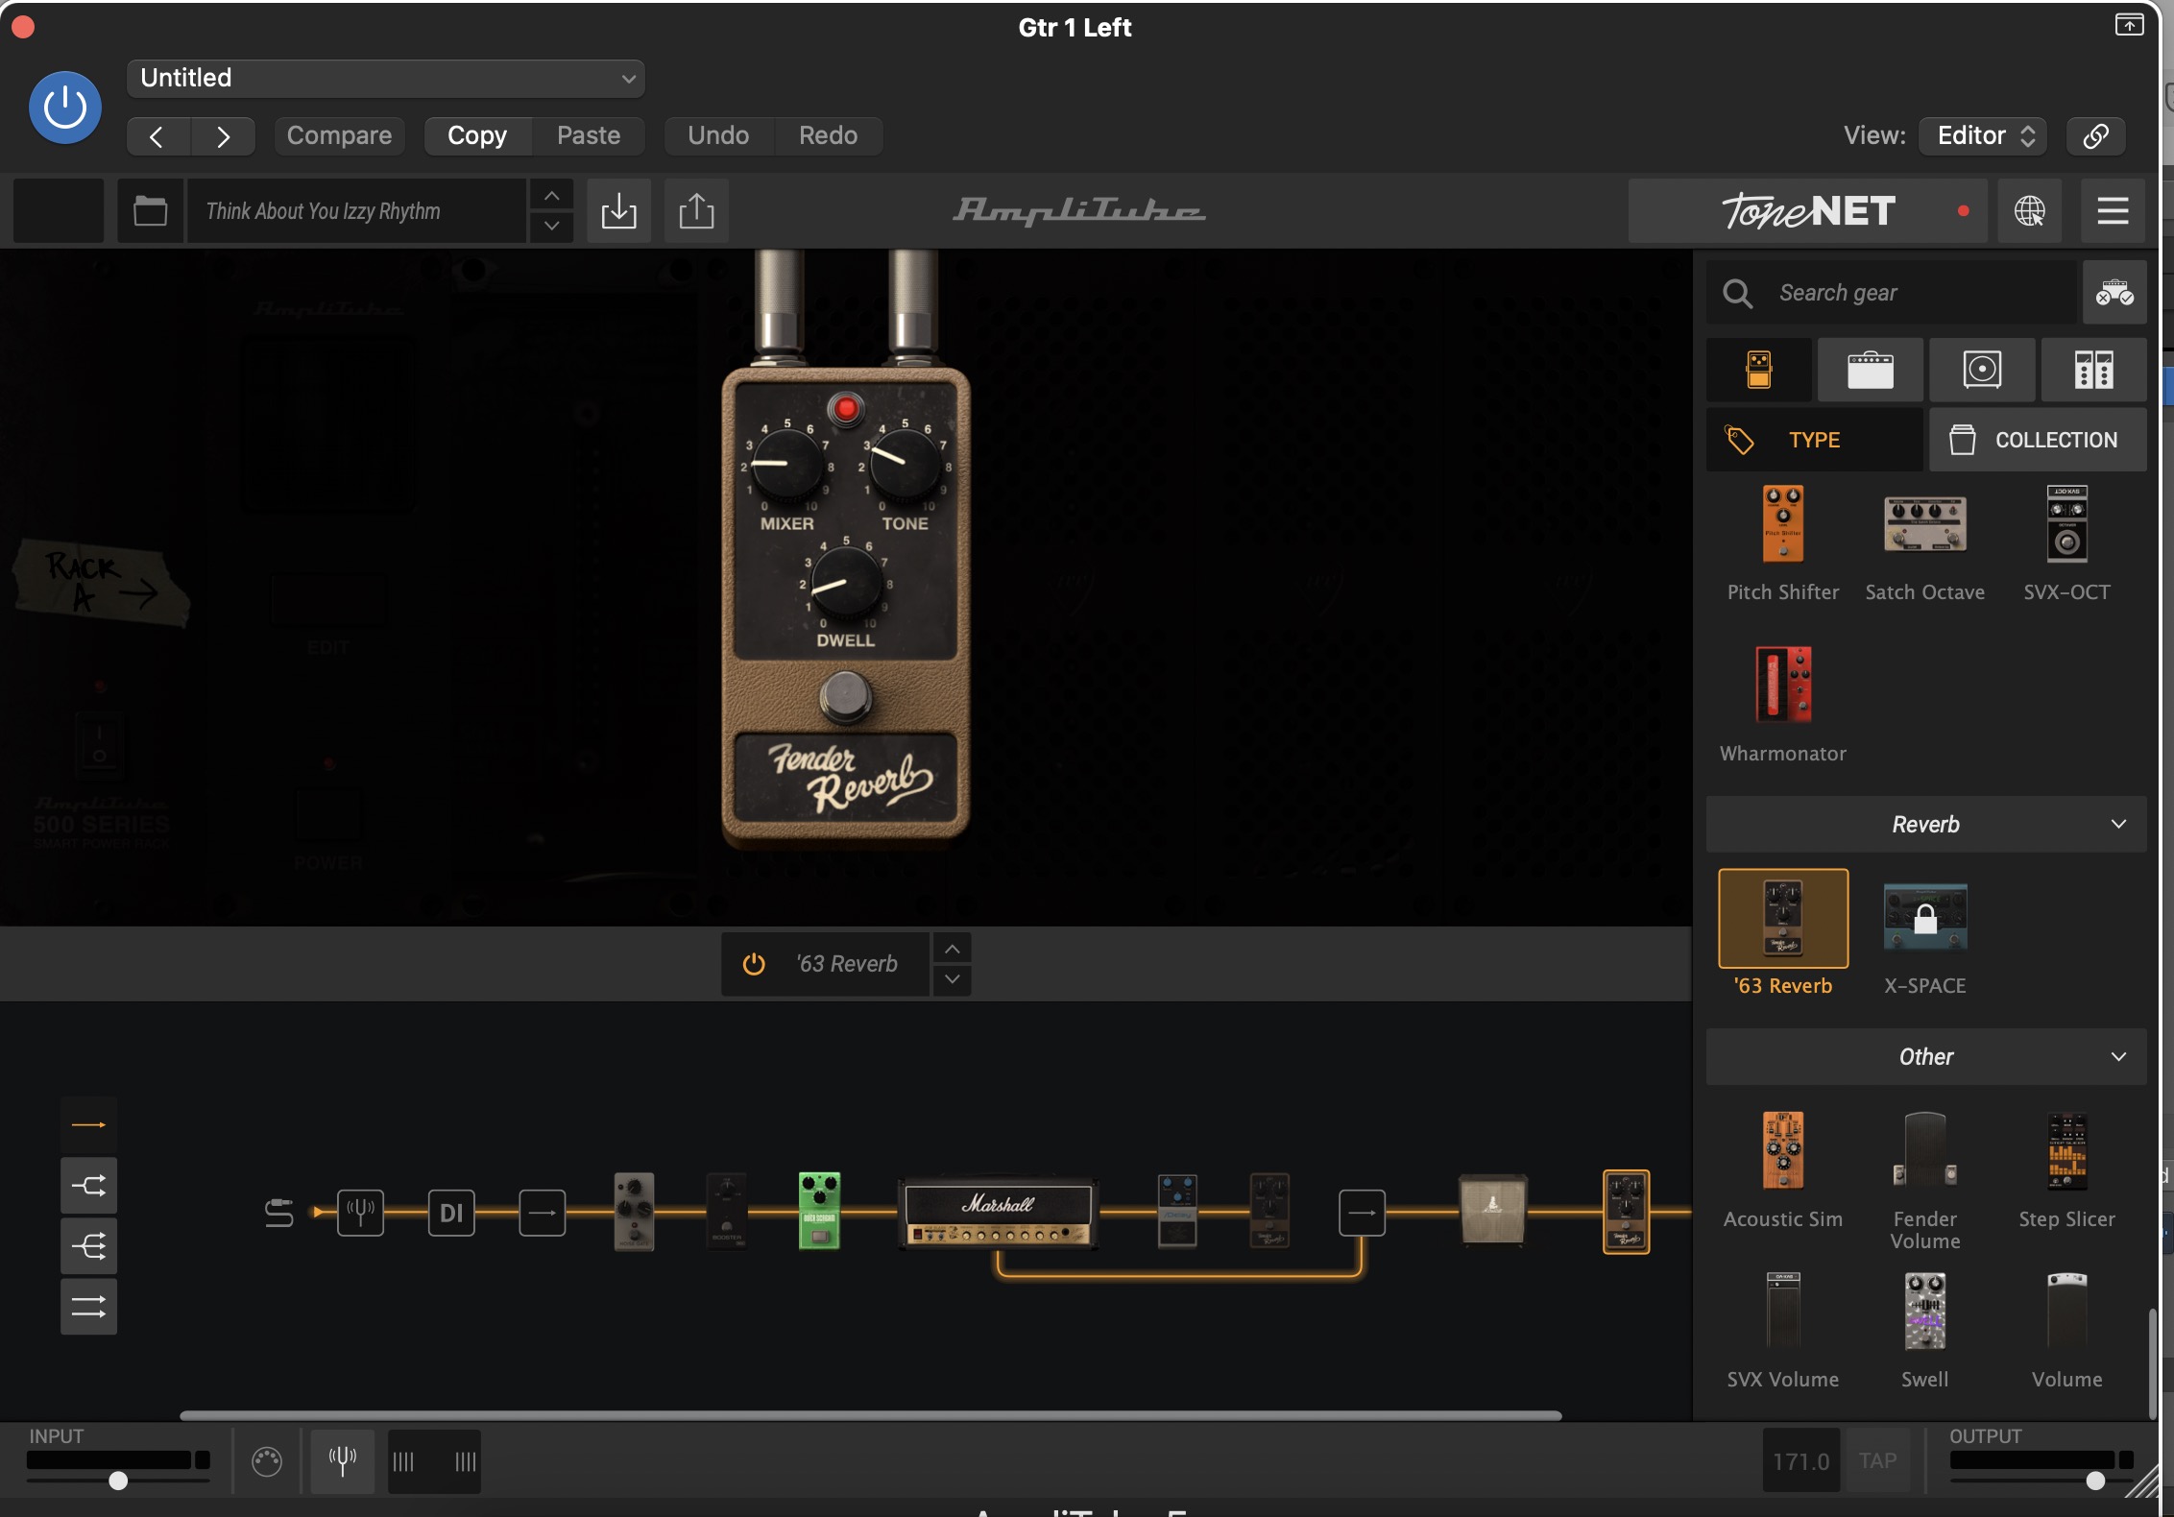Screen dimensions: 2174x1517
Task: Select the Think About You Izzy Rhythm preset field
Action: 356,210
